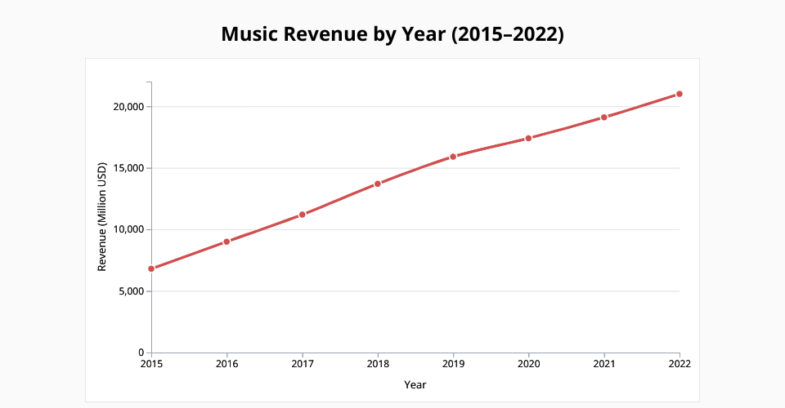The height and width of the screenshot is (408, 785).
Task: Select the 2020 x-axis tick label
Action: click(528, 364)
